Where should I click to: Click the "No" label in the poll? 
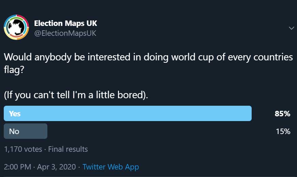(x=14, y=131)
